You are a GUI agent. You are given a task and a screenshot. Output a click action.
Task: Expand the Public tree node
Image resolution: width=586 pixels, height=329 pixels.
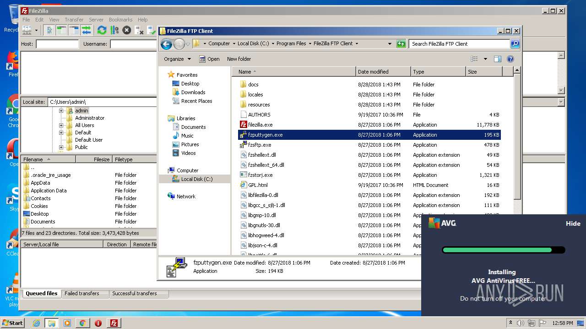[61, 147]
